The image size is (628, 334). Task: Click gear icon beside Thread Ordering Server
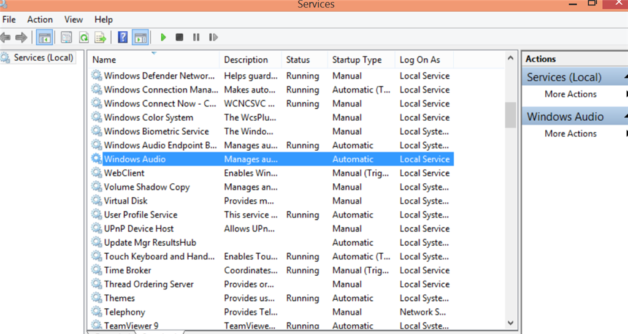click(96, 284)
